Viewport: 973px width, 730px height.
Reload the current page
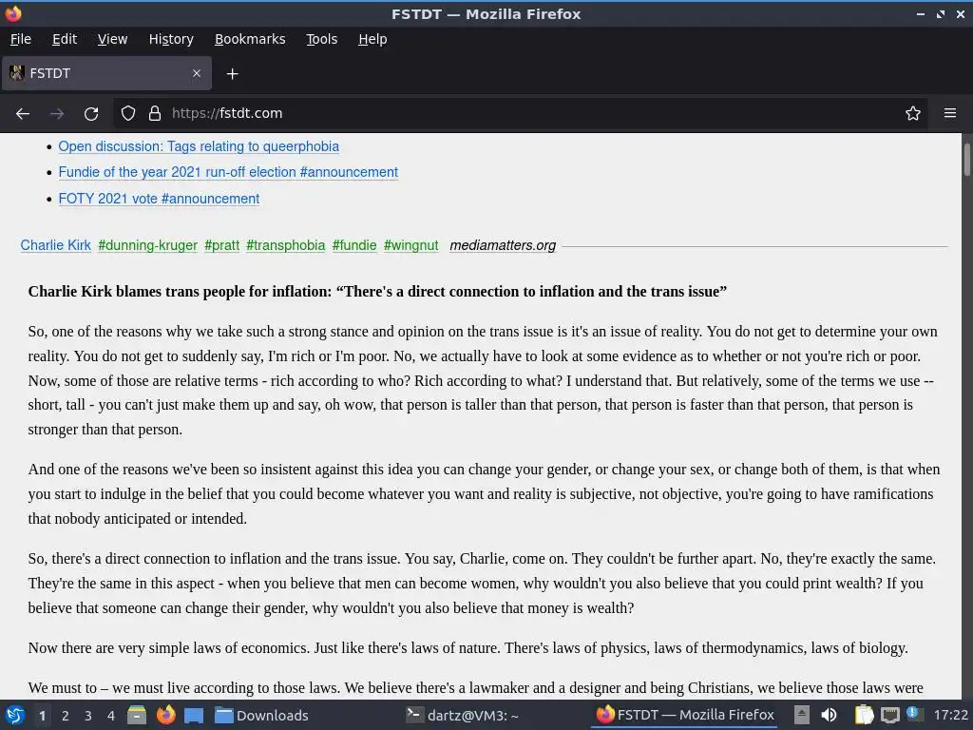click(91, 114)
